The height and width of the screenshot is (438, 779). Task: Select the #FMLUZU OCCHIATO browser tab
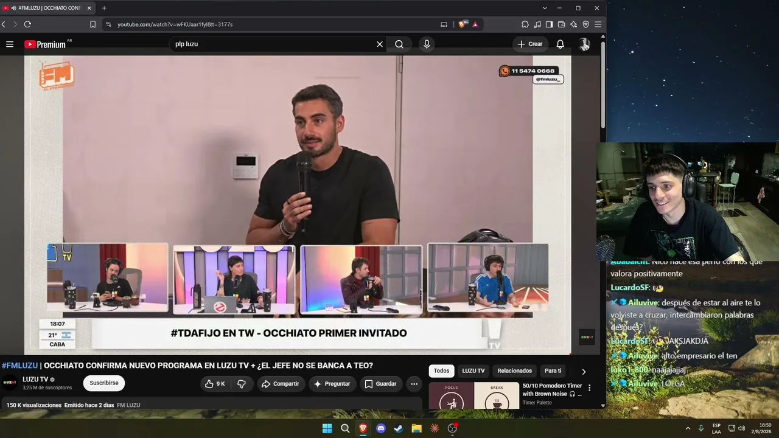point(47,8)
